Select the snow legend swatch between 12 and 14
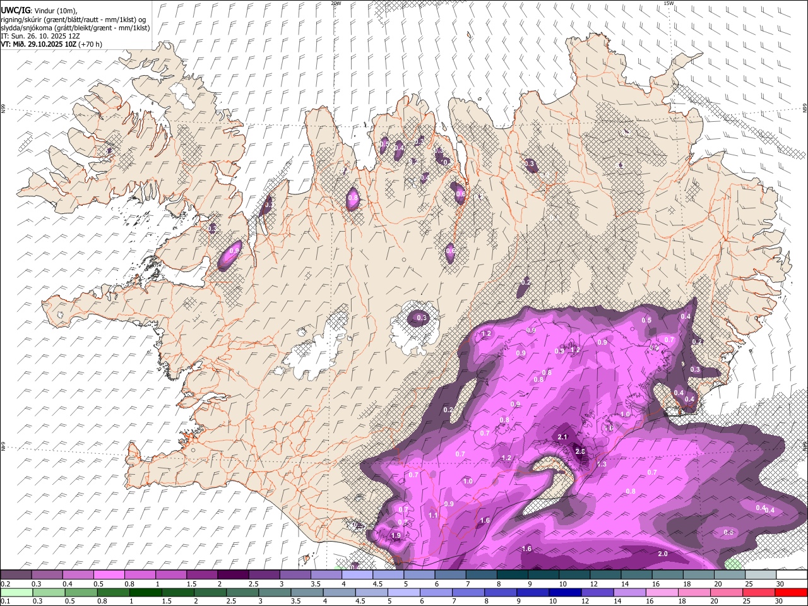This screenshot has height=606, width=808. pos(605,575)
